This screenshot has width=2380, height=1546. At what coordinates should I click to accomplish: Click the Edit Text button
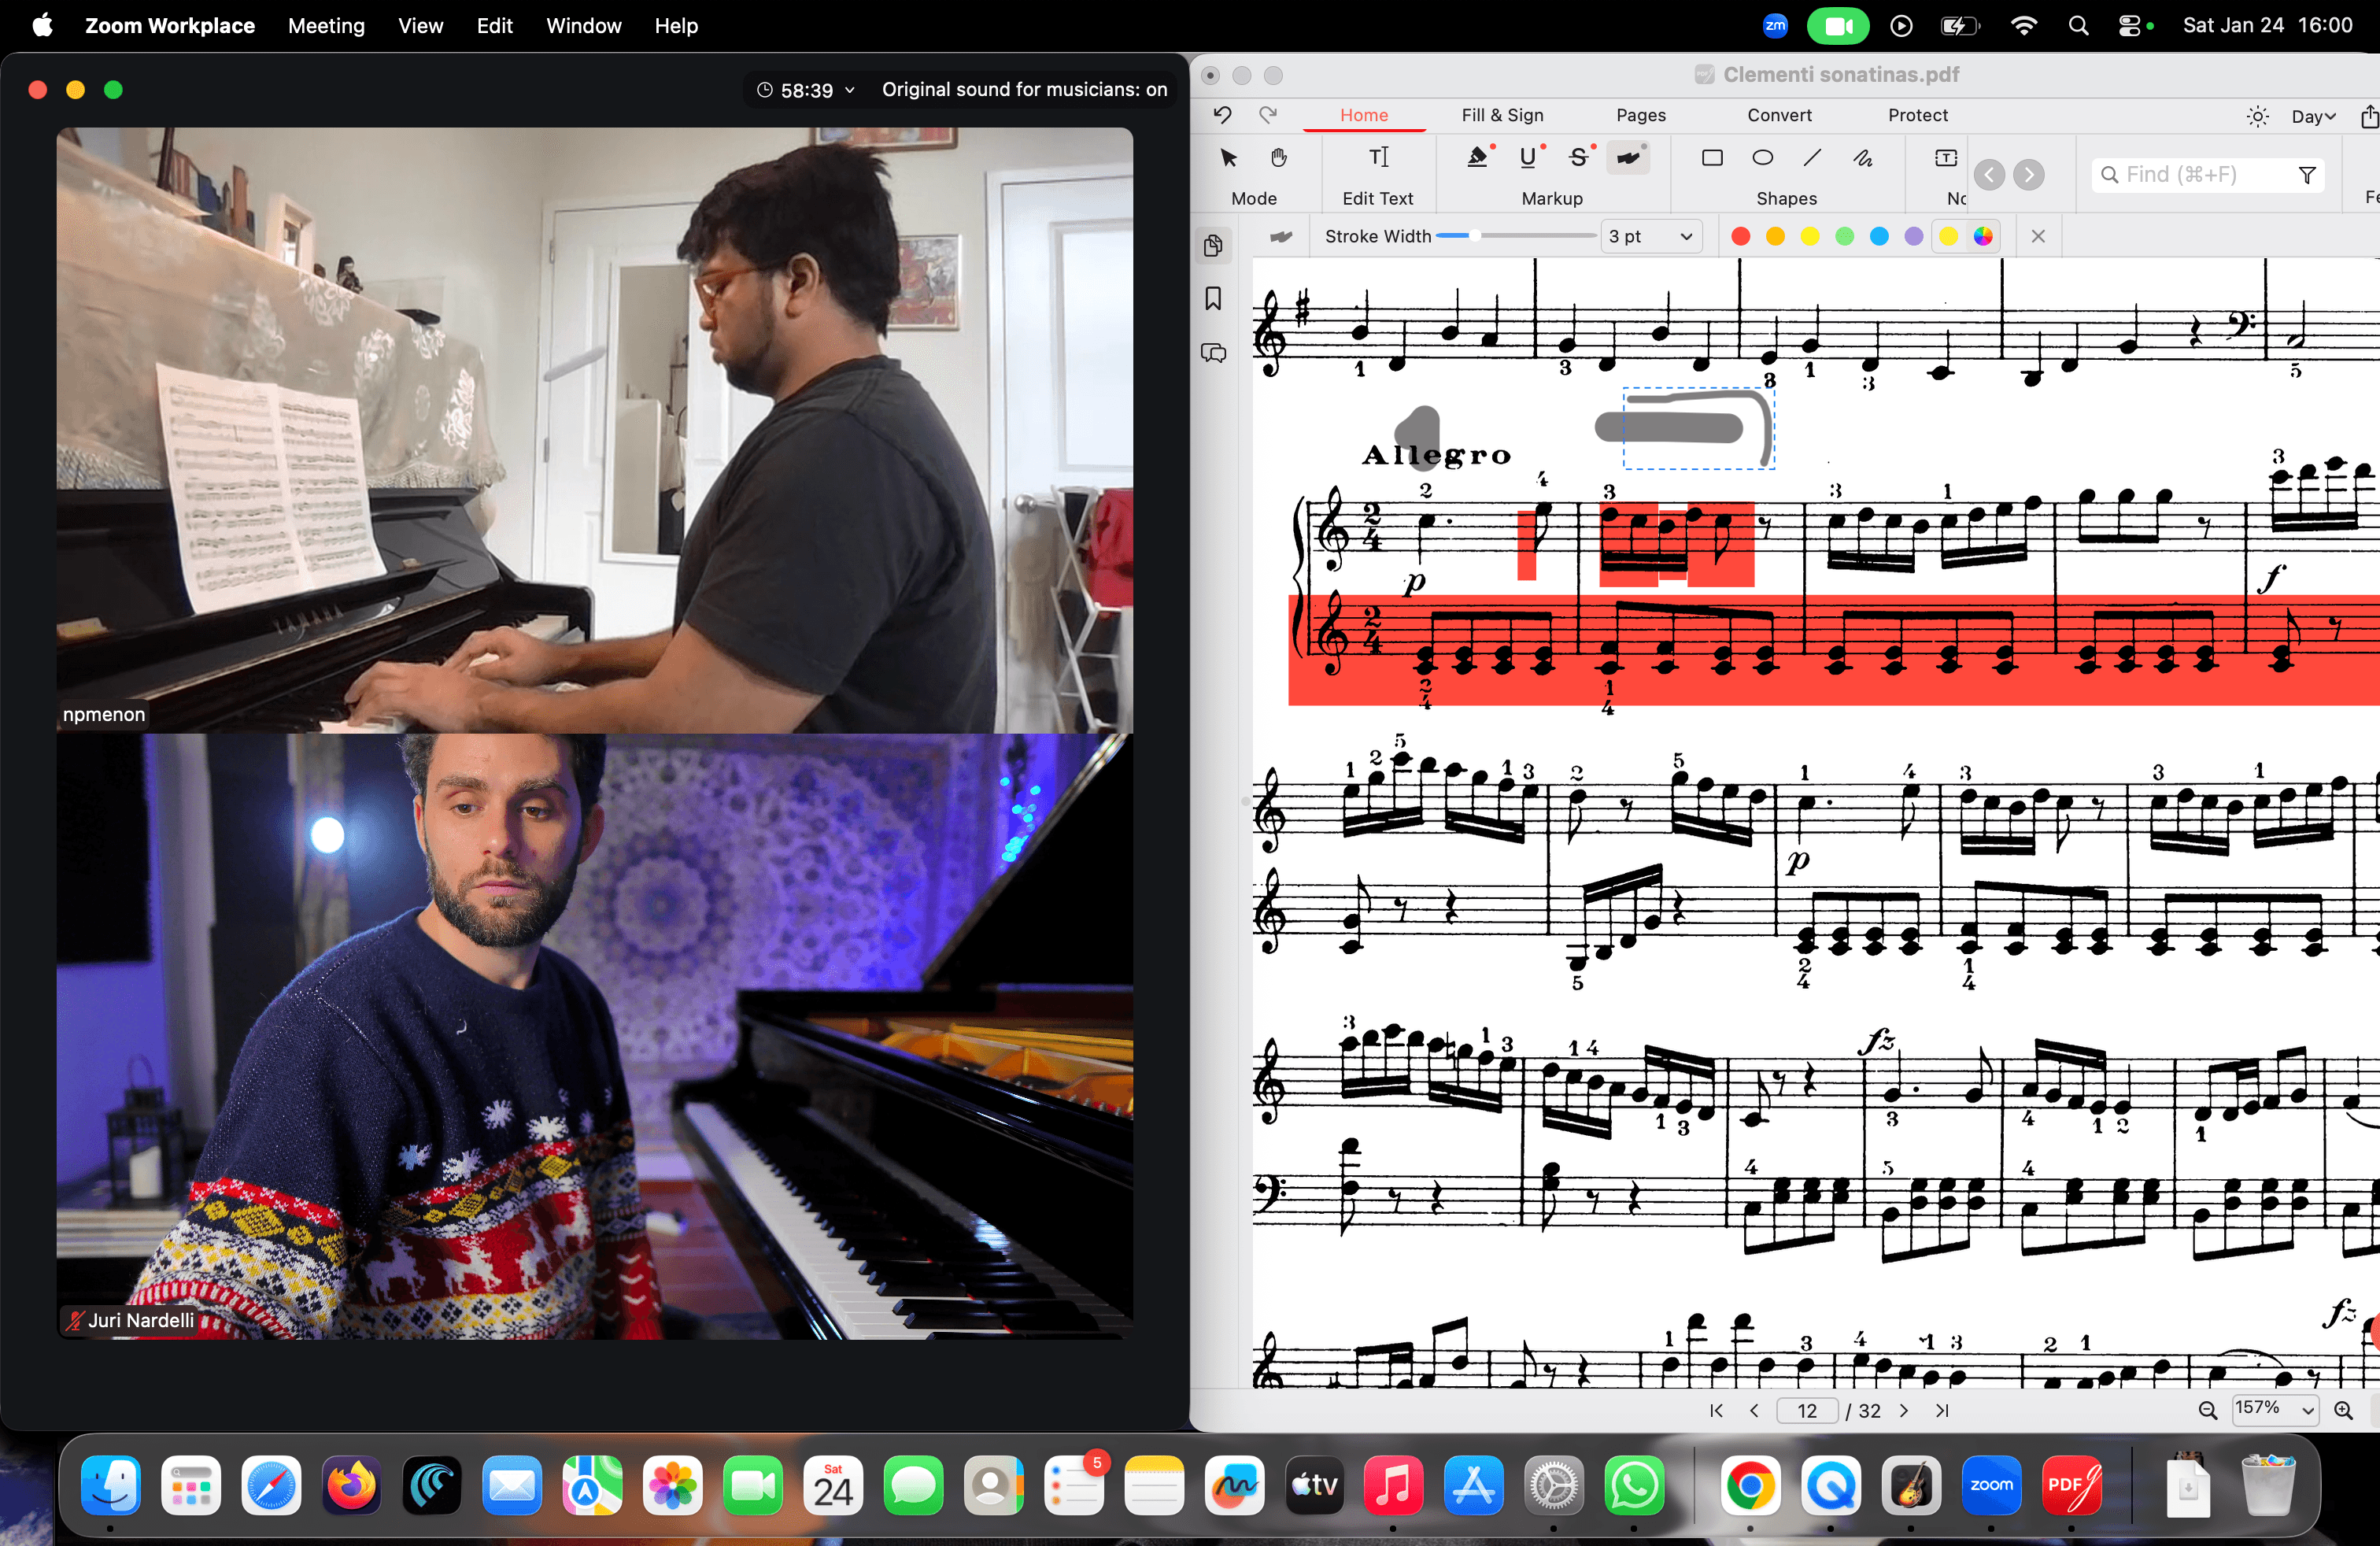1377,173
